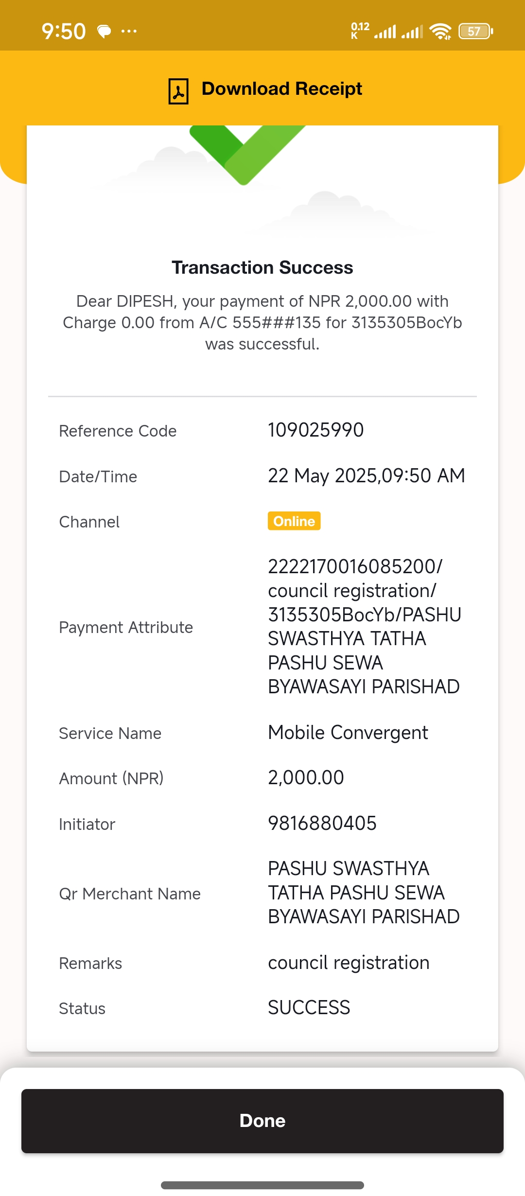This screenshot has width=525, height=1196.
Task: Tap the first cellular signal bars icon
Action: point(385,32)
